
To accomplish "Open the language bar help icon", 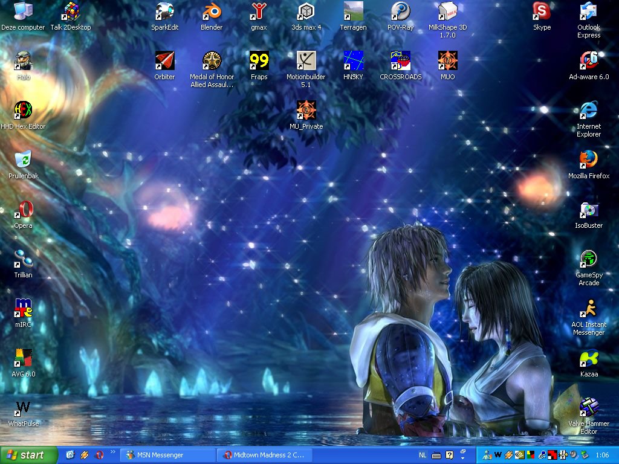I will click(x=449, y=455).
